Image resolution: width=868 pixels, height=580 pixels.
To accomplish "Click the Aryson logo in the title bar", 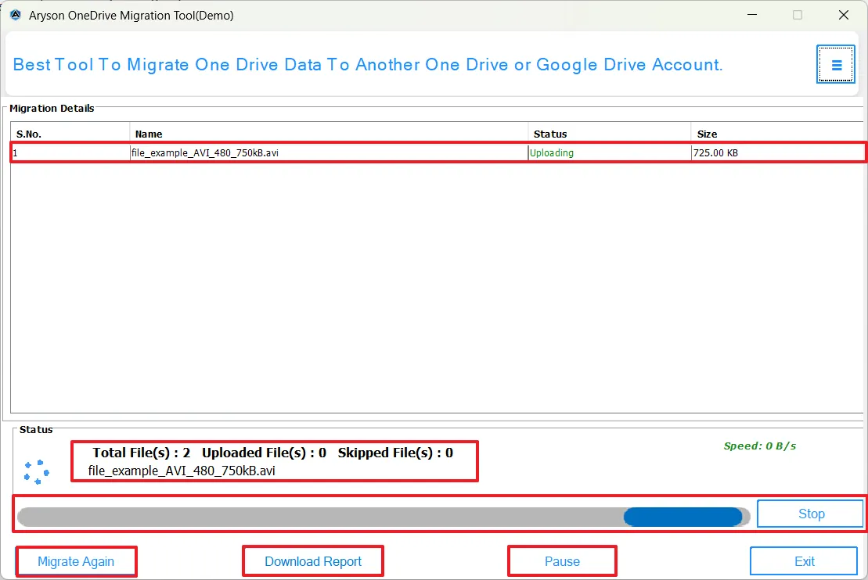I will [x=16, y=15].
